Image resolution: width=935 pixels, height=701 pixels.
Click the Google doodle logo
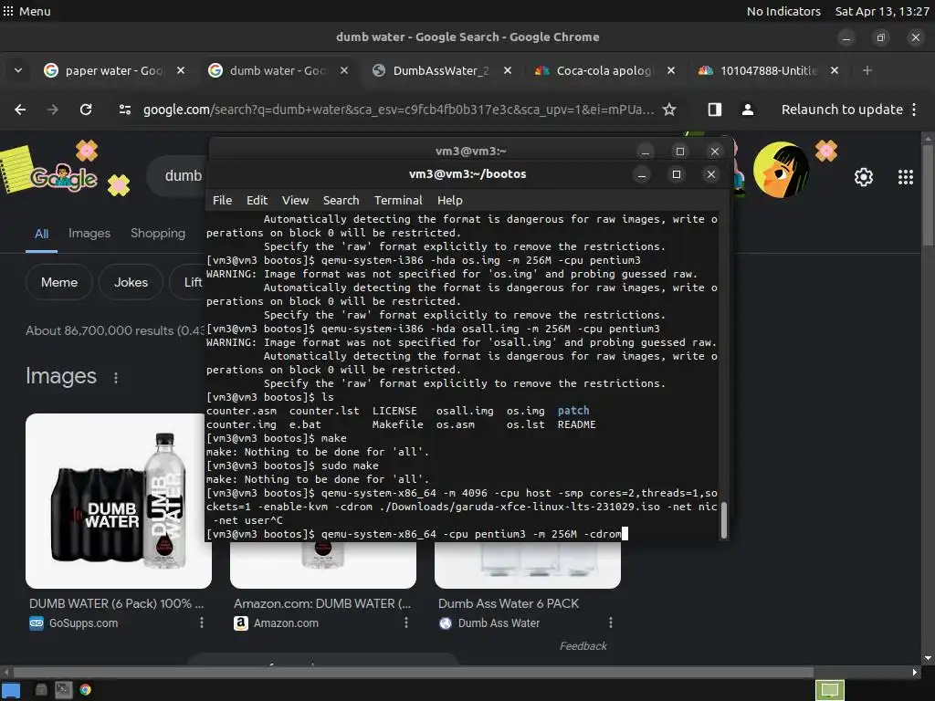click(x=63, y=177)
